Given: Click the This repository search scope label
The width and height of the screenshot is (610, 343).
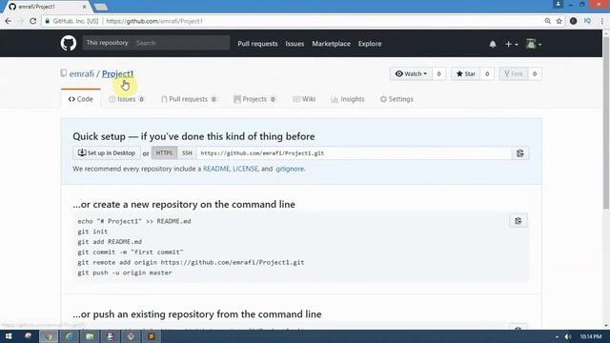Looking at the screenshot, I should coord(107,43).
